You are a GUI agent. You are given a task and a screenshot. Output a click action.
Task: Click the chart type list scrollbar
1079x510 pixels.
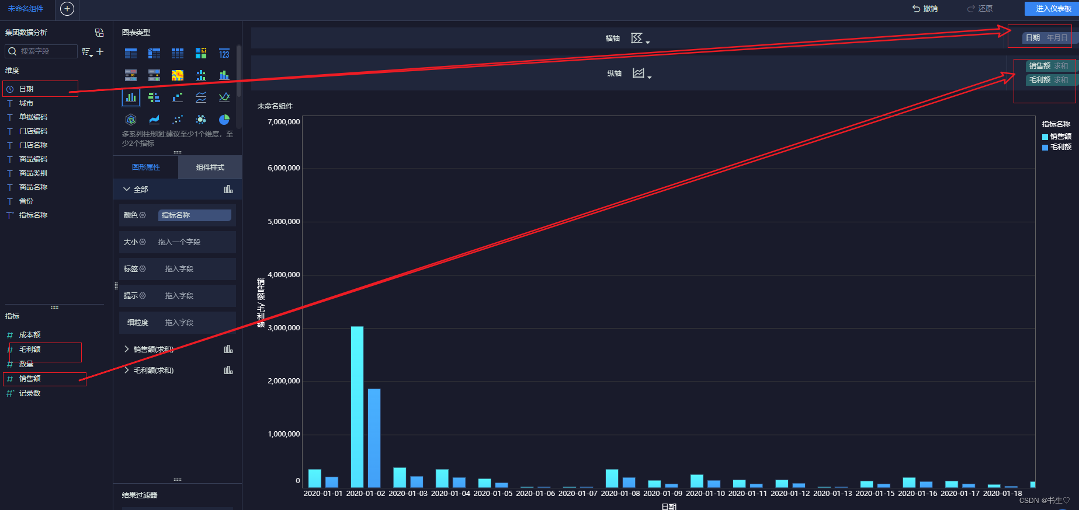tap(239, 70)
